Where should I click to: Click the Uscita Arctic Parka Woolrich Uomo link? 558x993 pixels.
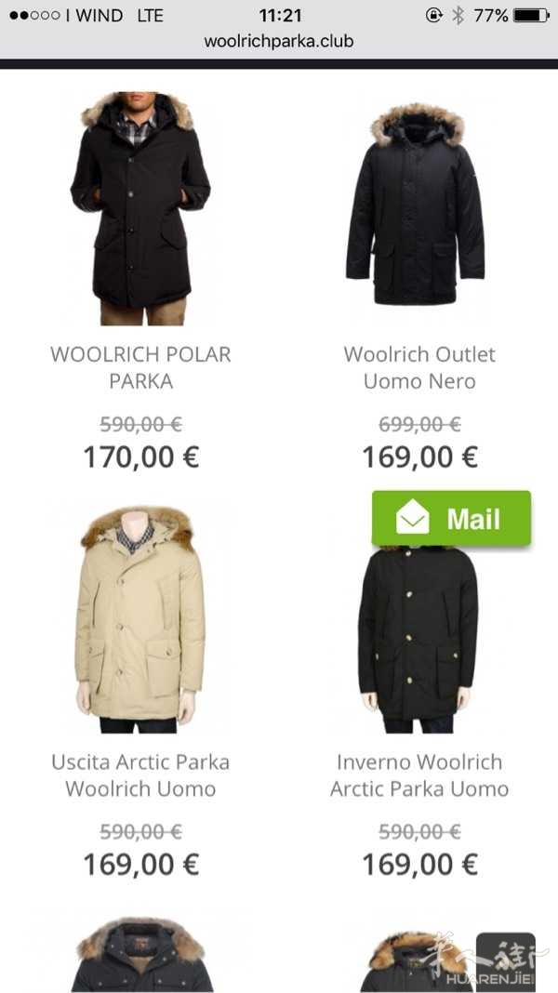140,775
